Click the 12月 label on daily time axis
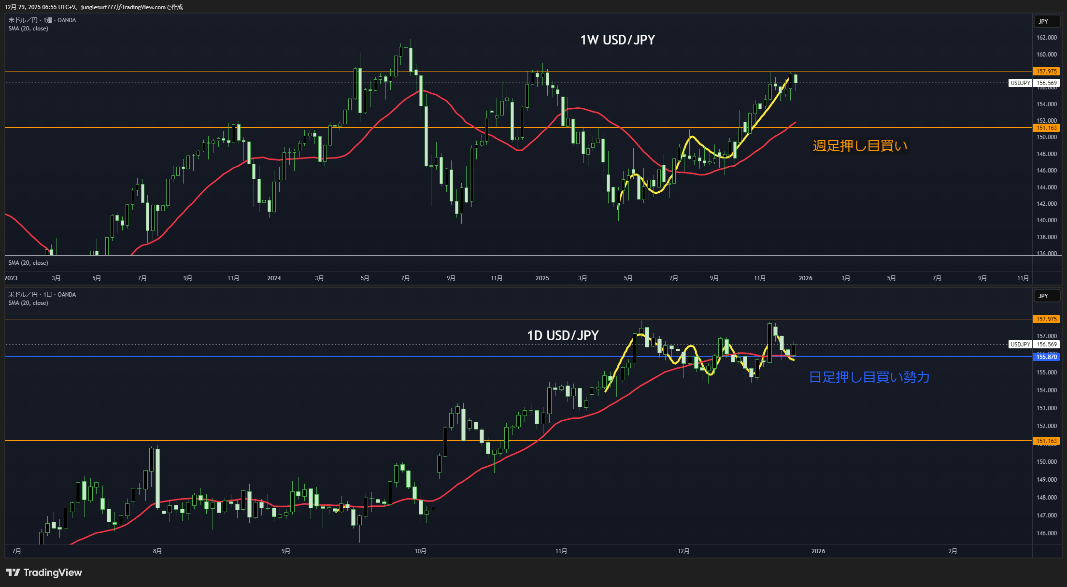 [683, 551]
